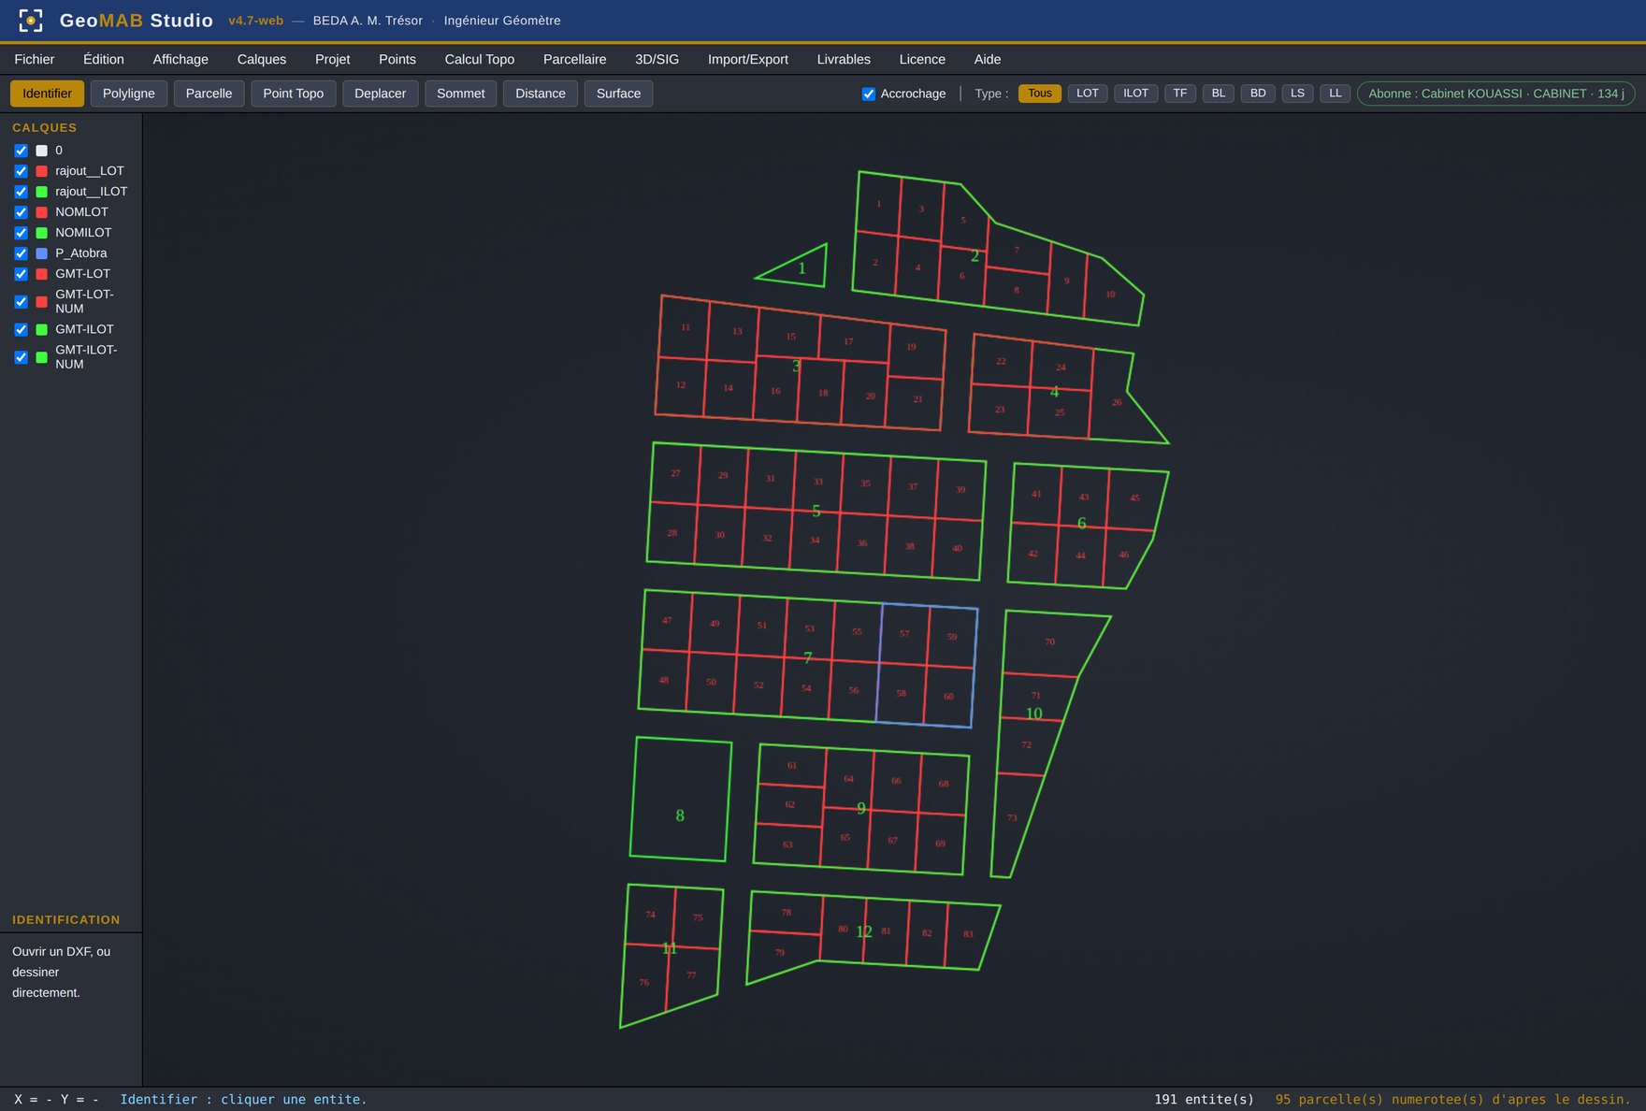
Task: Uncheck the rajout__LOT layer
Action: click(21, 171)
